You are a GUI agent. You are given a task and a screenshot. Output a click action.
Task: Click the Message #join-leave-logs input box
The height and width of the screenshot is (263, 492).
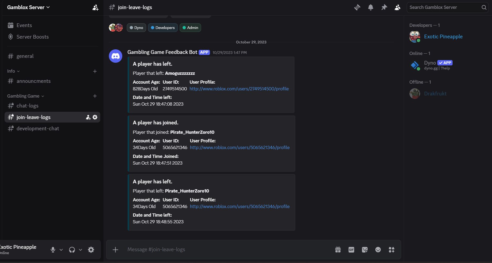pyautogui.click(x=228, y=250)
